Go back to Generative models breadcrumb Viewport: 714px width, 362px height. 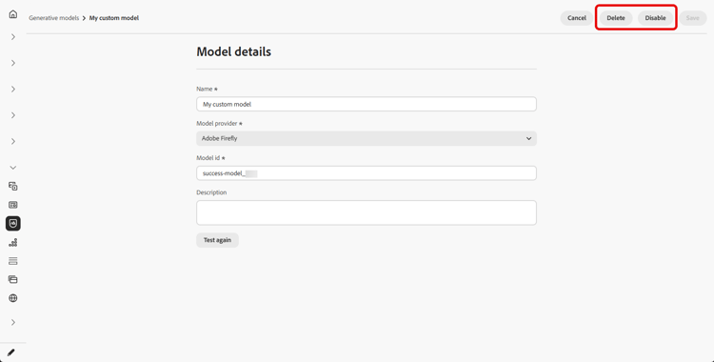point(53,18)
